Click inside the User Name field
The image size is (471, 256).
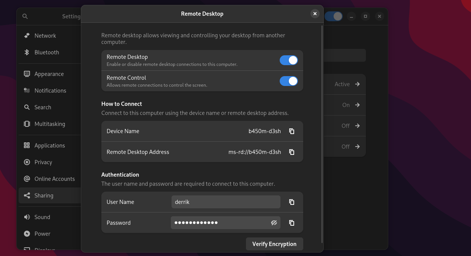225,202
